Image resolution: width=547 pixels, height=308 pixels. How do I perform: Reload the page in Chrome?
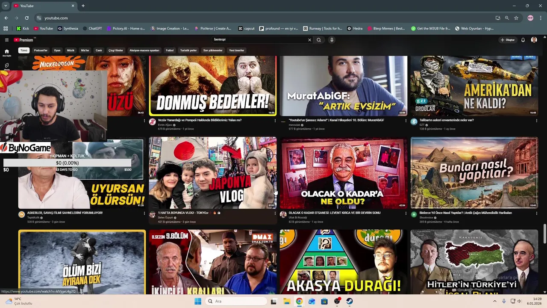click(x=26, y=18)
